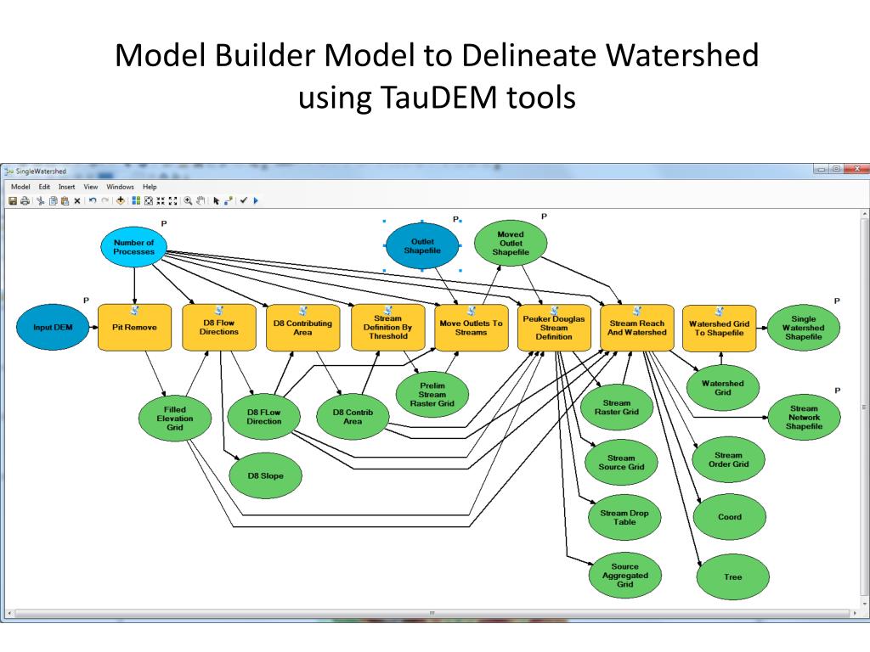Click Watershed Grid To Shapefile tool
Viewport: 870px width, 652px height.
(719, 329)
